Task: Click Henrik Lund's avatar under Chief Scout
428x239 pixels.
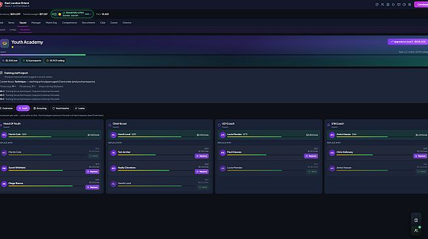Action: (113, 135)
